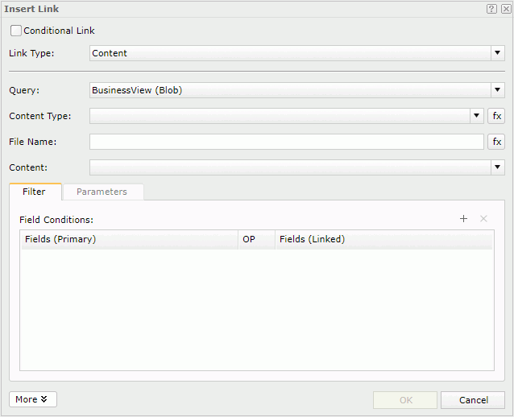Open formula editor for Content Type

click(496, 116)
